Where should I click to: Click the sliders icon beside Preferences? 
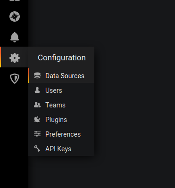pyautogui.click(x=37, y=134)
